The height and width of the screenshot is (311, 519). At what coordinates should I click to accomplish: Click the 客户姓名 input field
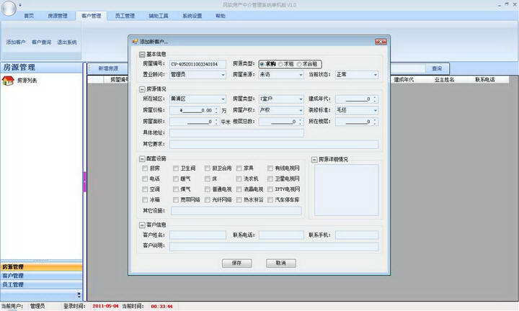click(198, 235)
